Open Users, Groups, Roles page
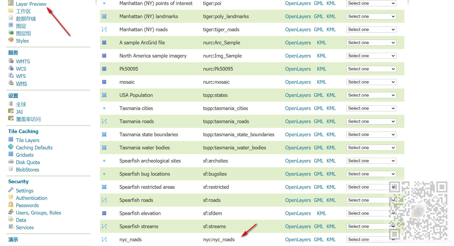Image resolution: width=454 pixels, height=246 pixels. (x=39, y=213)
